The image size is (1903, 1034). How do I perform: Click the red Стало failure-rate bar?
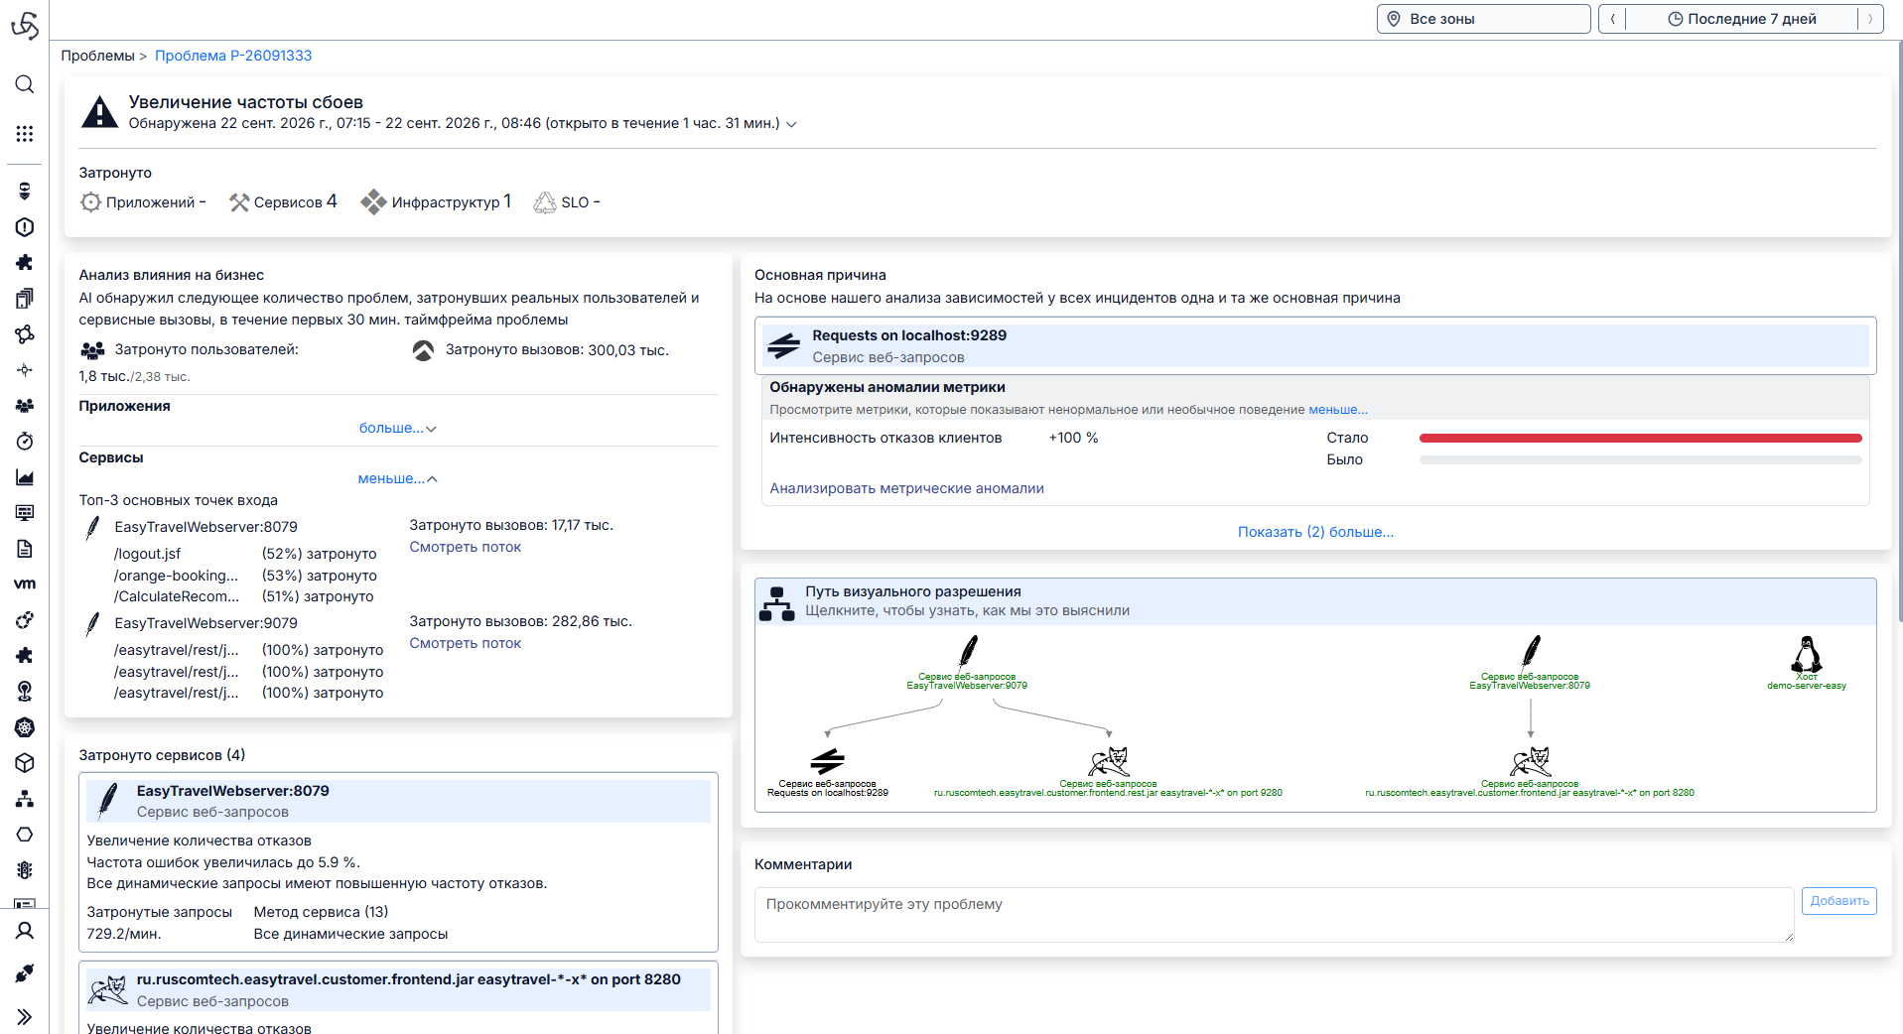1640,438
